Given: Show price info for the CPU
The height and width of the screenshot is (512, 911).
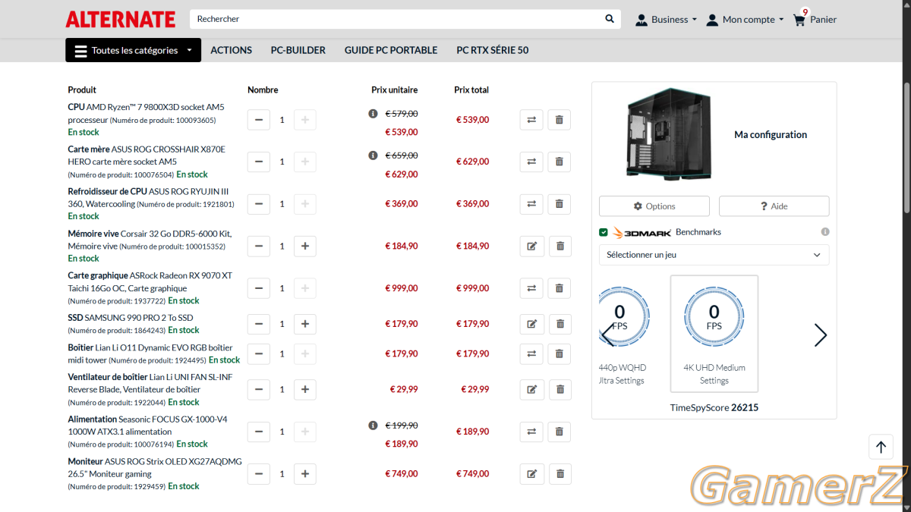Looking at the screenshot, I should coord(373,114).
